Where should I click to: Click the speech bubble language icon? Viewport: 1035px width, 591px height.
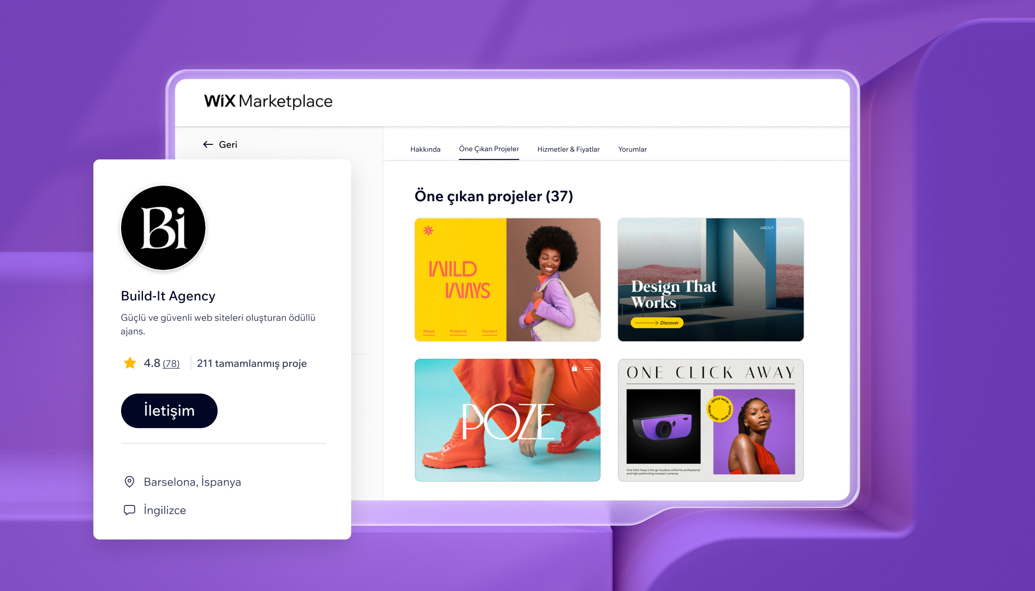pyautogui.click(x=129, y=510)
